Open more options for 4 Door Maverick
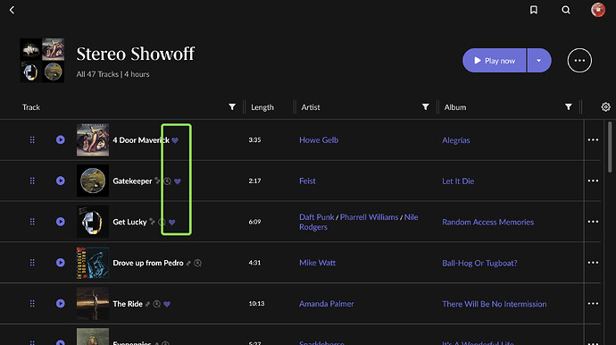Screen dimensions: 616x345 coord(593,139)
